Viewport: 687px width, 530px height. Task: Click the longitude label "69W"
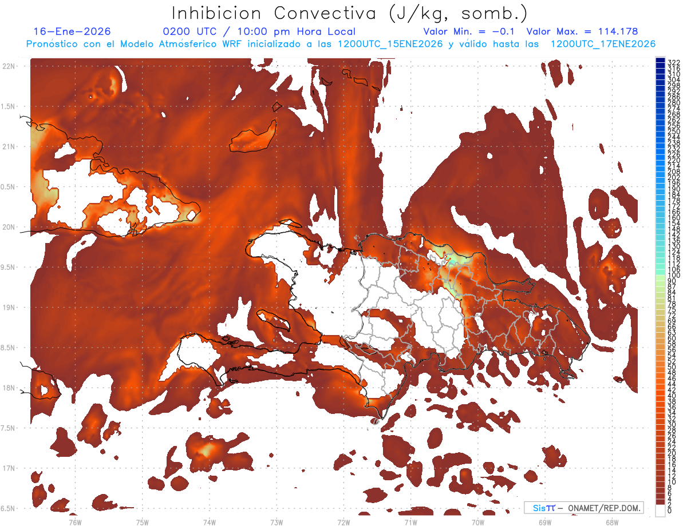[x=545, y=522]
